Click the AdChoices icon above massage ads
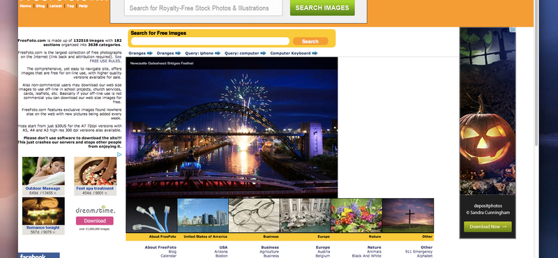This screenshot has height=258, width=558. (x=119, y=154)
